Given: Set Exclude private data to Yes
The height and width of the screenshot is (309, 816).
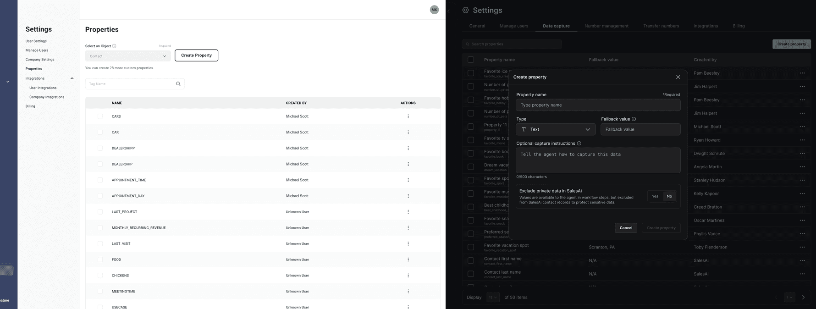Looking at the screenshot, I should [x=655, y=196].
